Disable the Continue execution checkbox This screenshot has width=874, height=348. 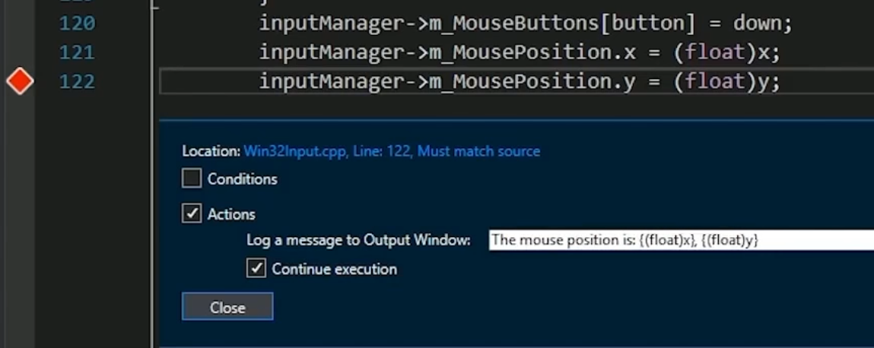256,268
